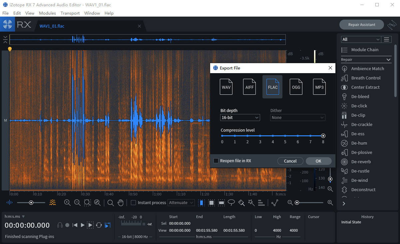Image resolution: width=400 pixels, height=244 pixels.
Task: Activate the Magic Wand selection tool
Action: 251,202
